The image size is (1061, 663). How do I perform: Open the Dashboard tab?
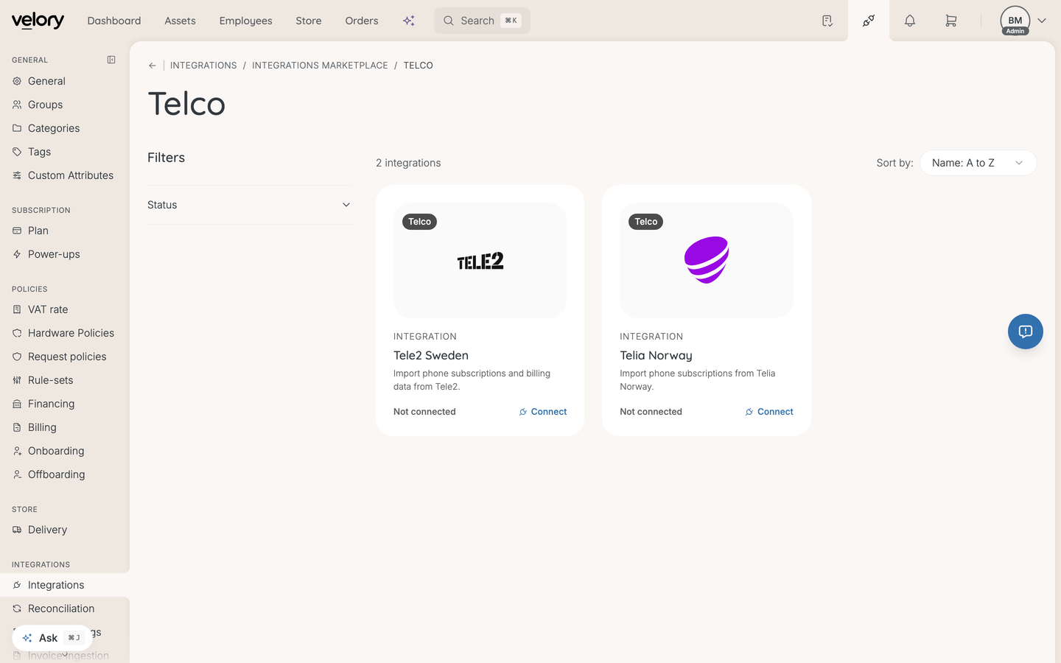tap(114, 21)
